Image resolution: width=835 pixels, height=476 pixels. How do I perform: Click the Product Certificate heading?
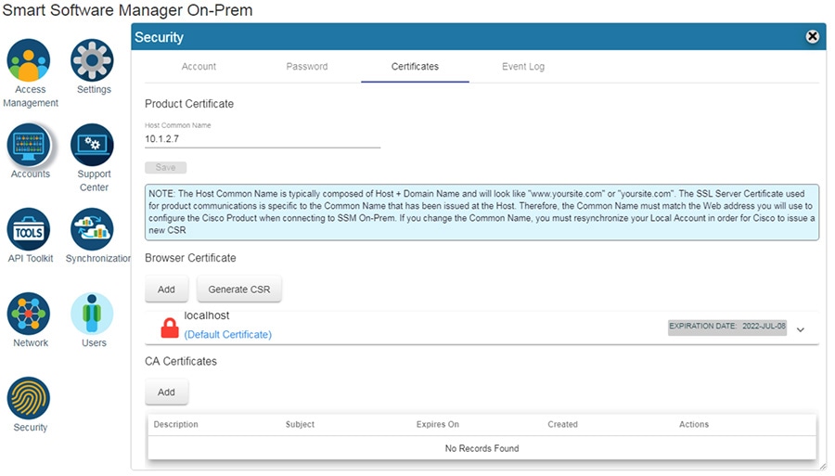click(189, 104)
